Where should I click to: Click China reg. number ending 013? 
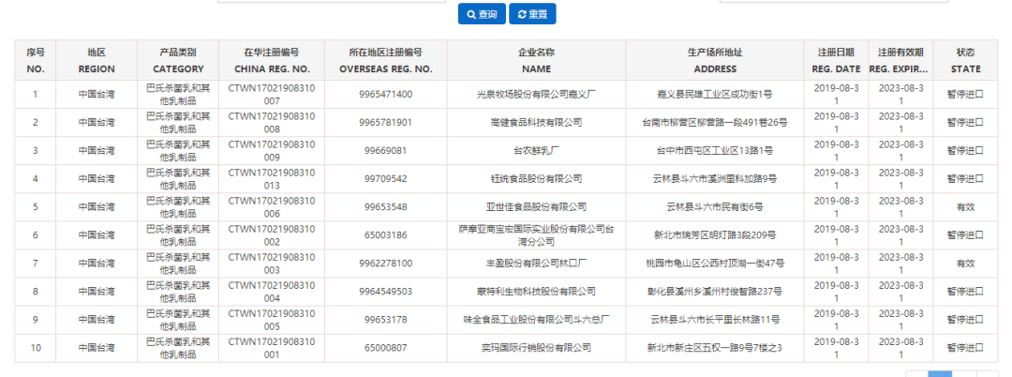(x=272, y=179)
